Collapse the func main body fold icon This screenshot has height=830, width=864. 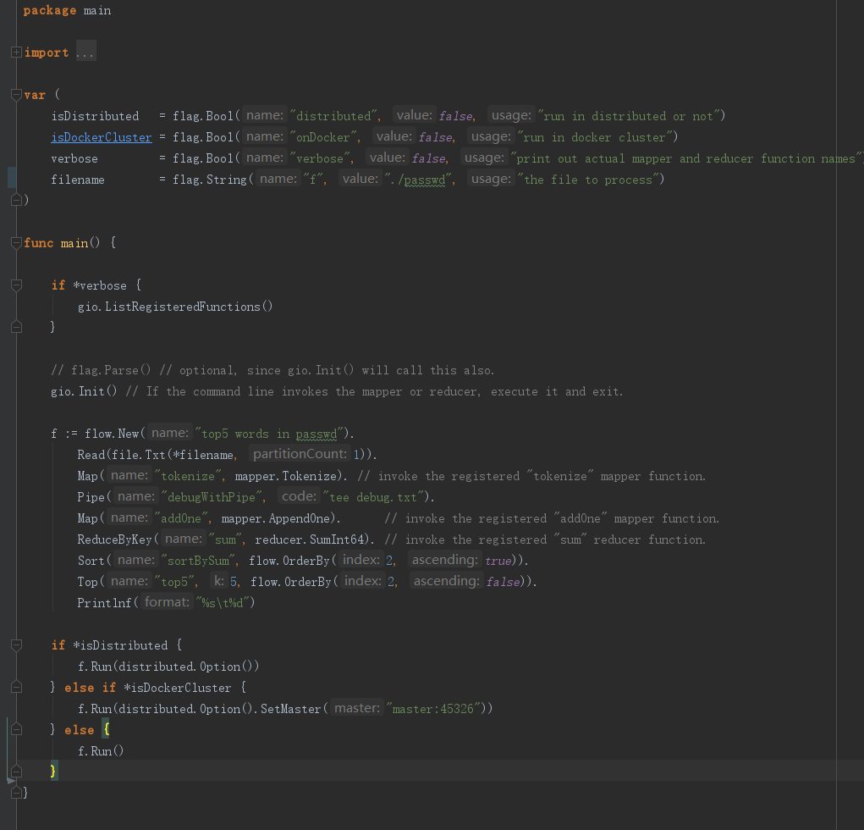click(x=17, y=242)
